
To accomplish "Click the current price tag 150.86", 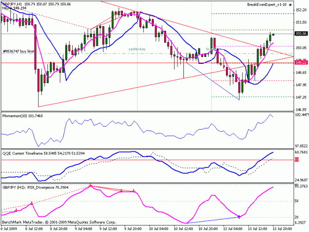I will (301, 34).
